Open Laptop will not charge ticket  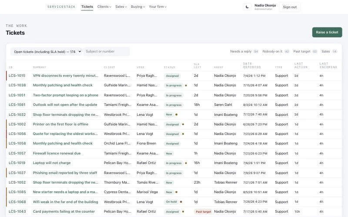coord(52,163)
